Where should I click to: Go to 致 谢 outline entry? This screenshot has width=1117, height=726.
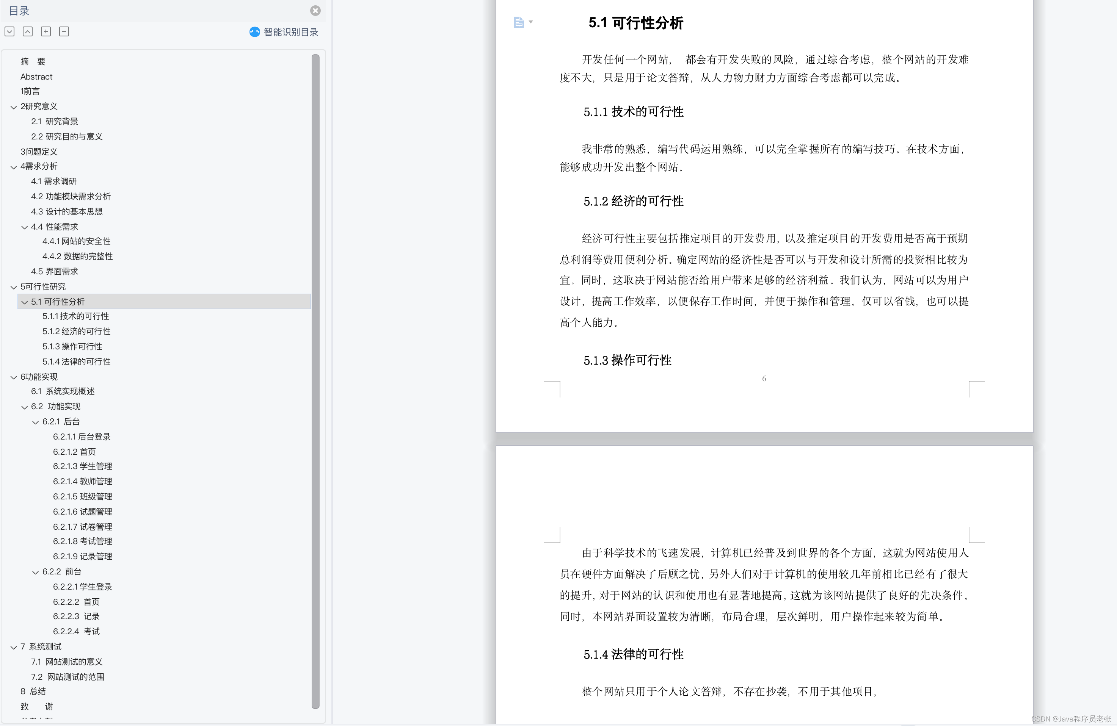pyautogui.click(x=37, y=706)
